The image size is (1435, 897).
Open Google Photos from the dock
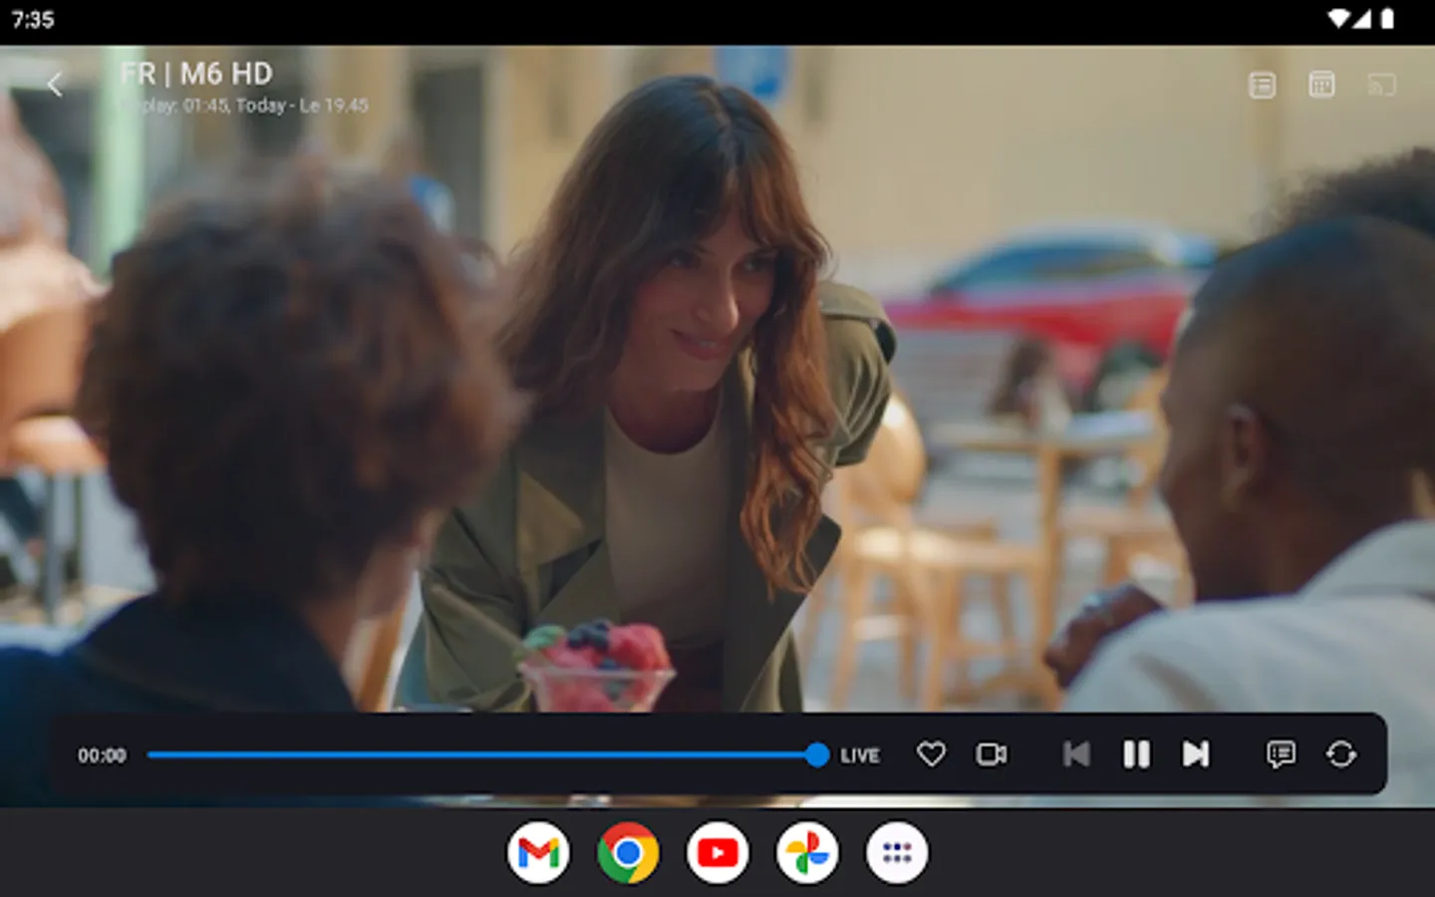[807, 853]
